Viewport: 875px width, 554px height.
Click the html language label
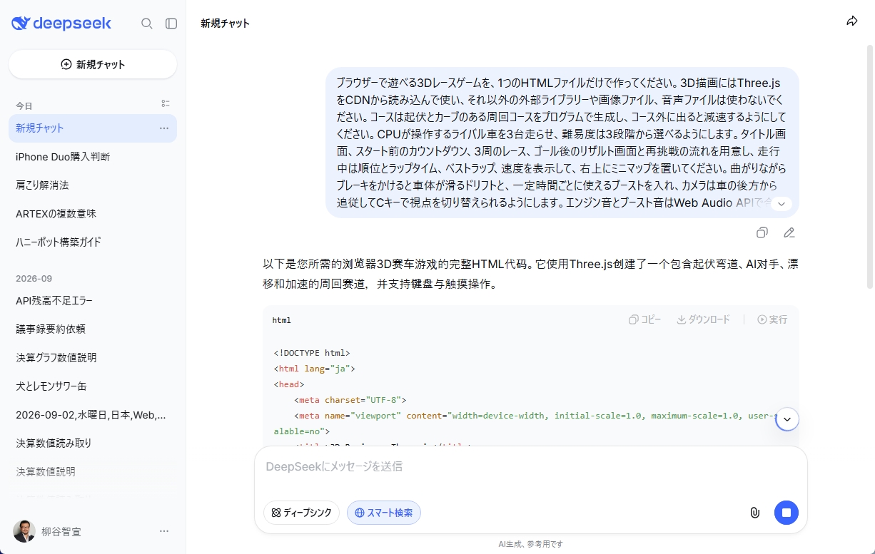click(282, 320)
